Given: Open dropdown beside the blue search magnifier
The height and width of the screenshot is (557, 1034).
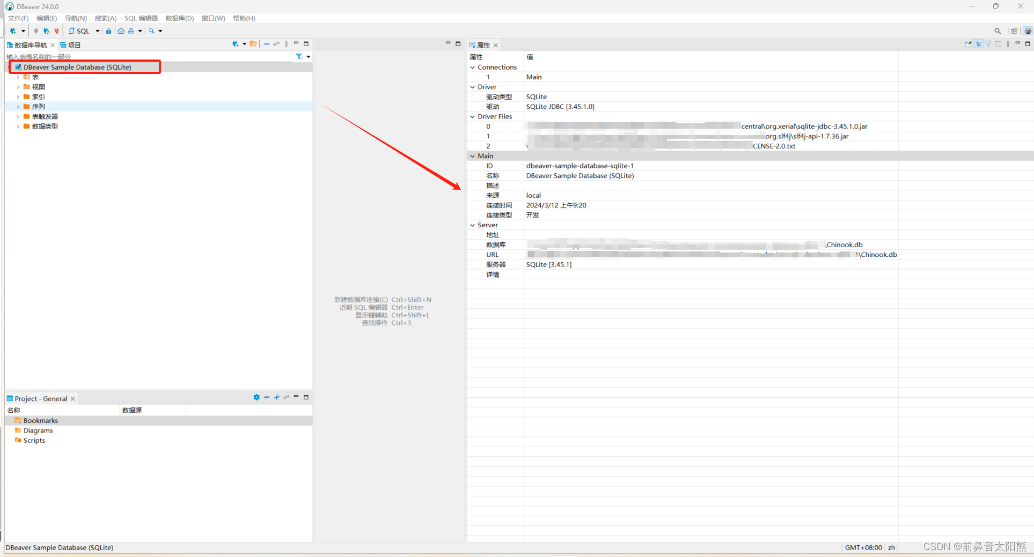Looking at the screenshot, I should click(160, 31).
